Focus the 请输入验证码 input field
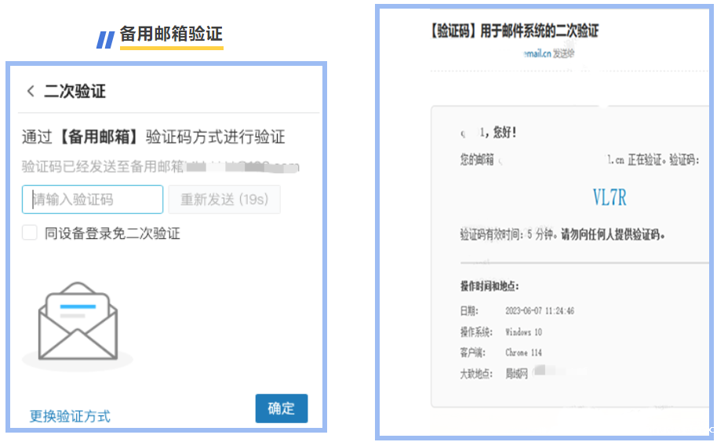This screenshot has height=442, width=717. pyautogui.click(x=93, y=200)
